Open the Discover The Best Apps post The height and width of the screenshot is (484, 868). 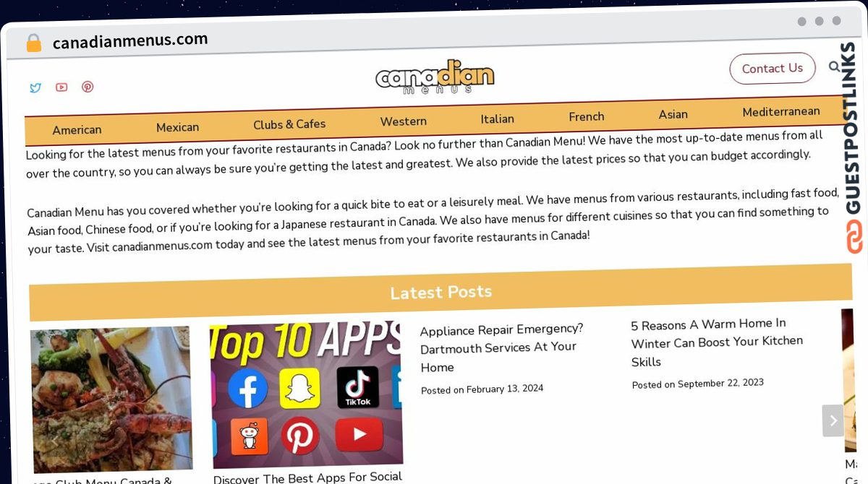coord(307,477)
